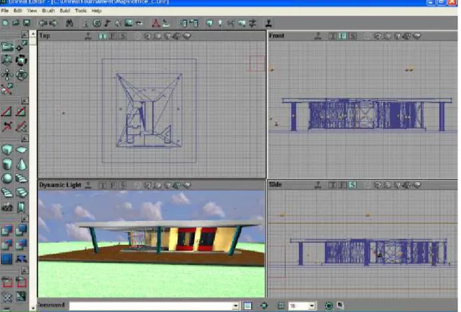Open the Command history dropdown arrow

point(235,305)
